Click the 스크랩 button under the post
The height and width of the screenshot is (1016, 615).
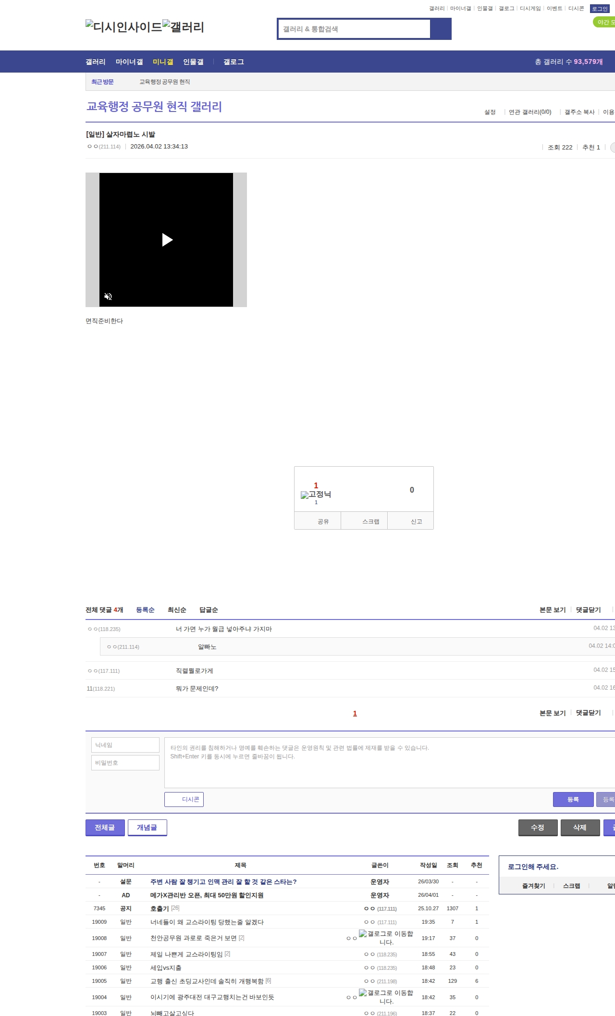click(x=370, y=521)
